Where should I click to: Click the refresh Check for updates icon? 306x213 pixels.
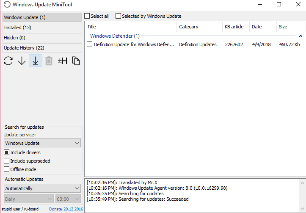(8, 61)
